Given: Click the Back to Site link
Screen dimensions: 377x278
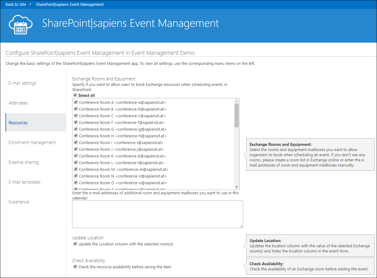Looking at the screenshot, I should click(x=16, y=4).
